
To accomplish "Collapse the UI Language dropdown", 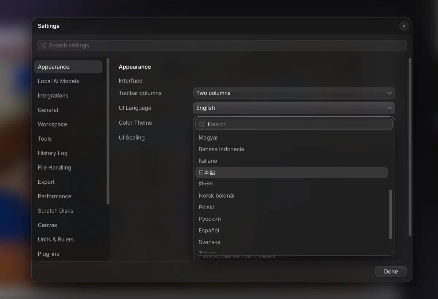I will (294, 108).
